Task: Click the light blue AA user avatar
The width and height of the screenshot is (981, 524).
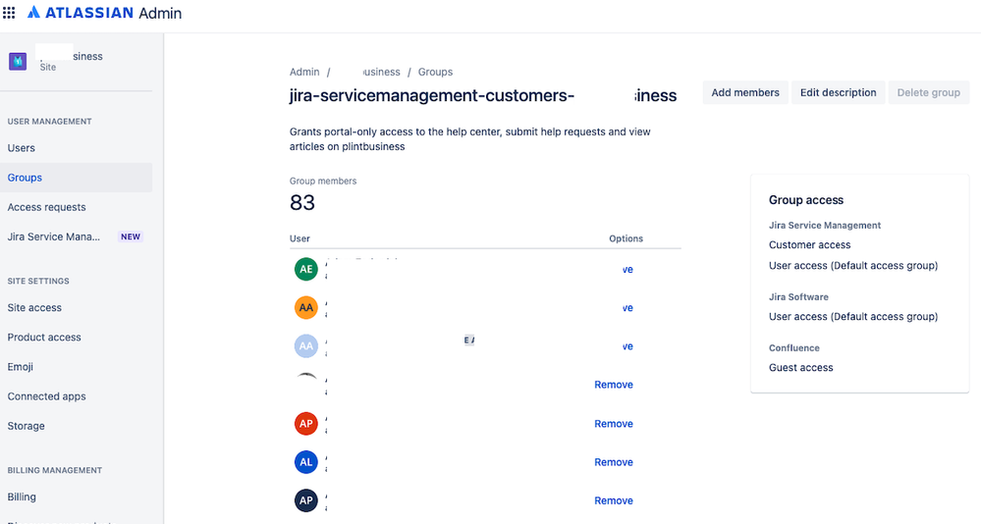Action: (x=306, y=345)
